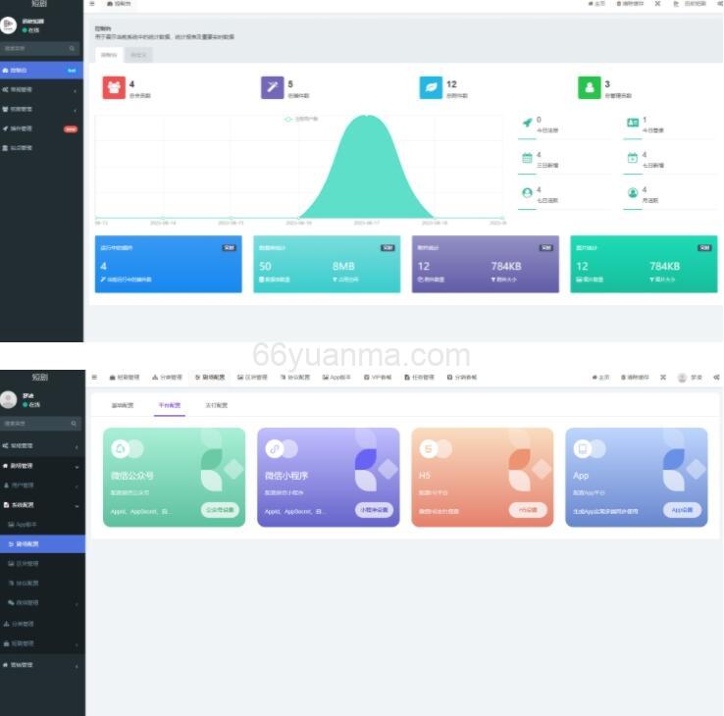Click the purple magic wand stat icon
This screenshot has width=724, height=716.
[272, 88]
